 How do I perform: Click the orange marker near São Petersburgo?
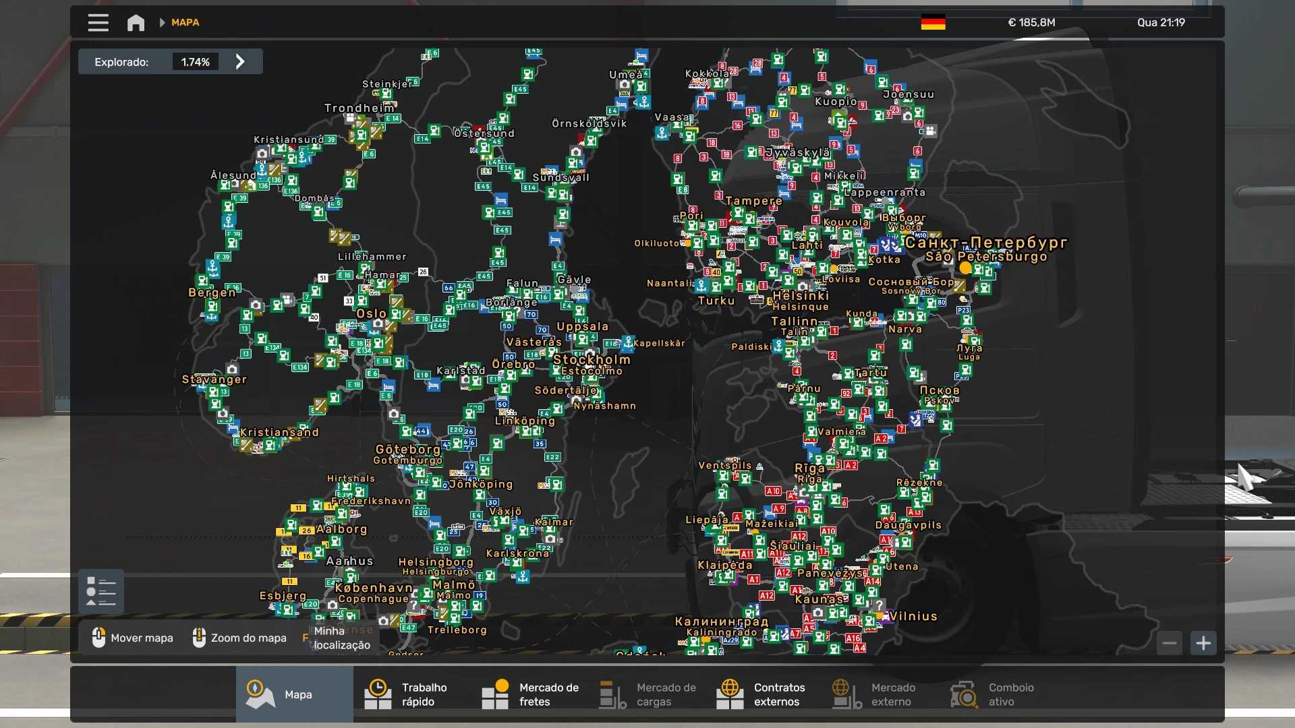click(x=965, y=268)
